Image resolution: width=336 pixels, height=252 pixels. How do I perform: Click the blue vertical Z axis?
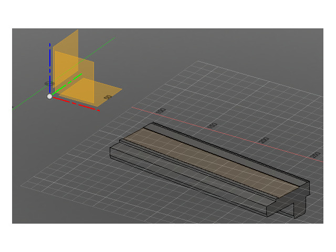click(x=50, y=68)
